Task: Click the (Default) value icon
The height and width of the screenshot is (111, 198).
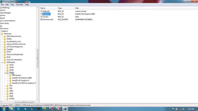Action: pyautogui.click(x=41, y=11)
